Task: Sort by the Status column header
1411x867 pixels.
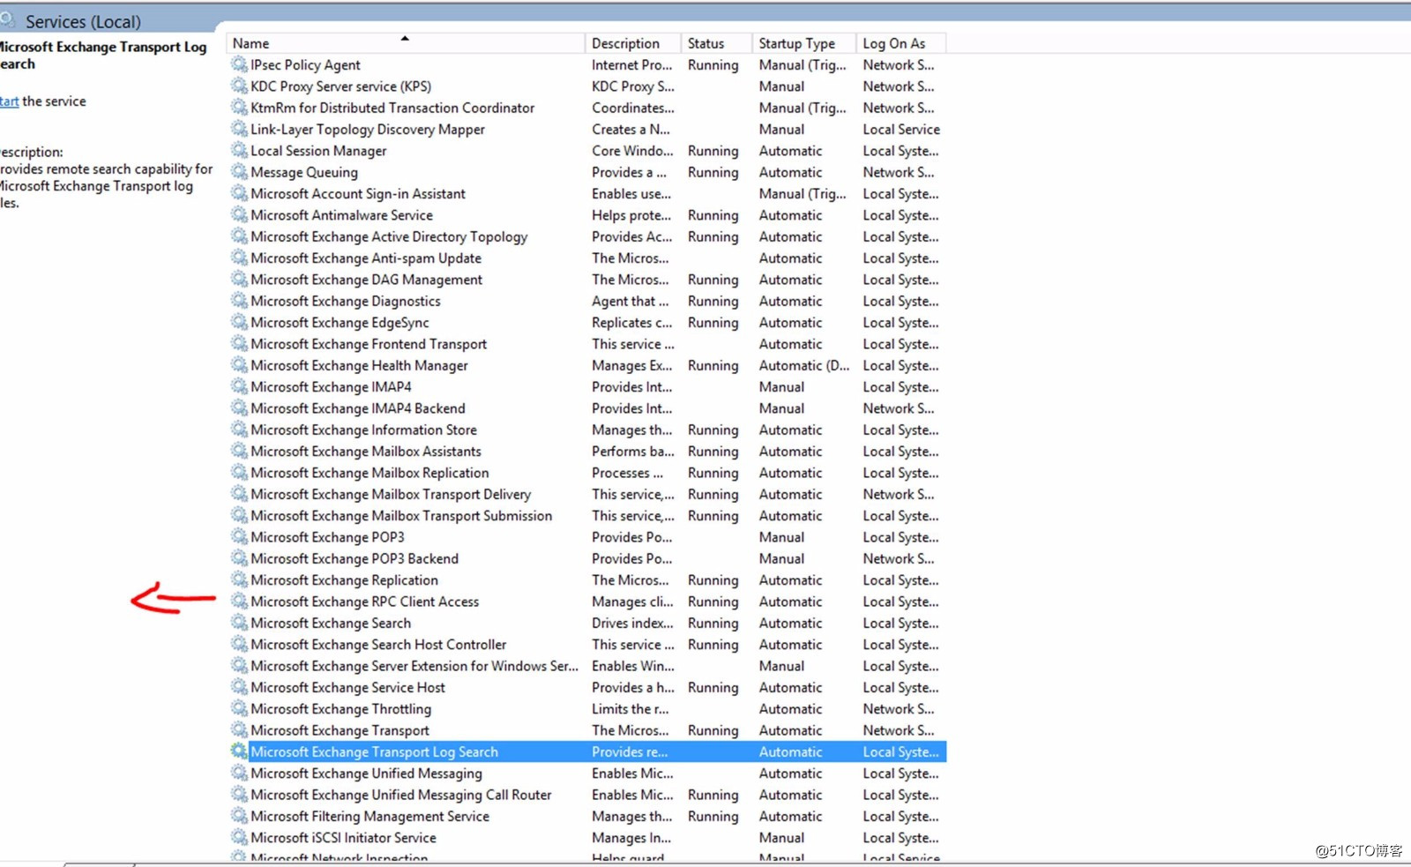Action: tap(716, 43)
